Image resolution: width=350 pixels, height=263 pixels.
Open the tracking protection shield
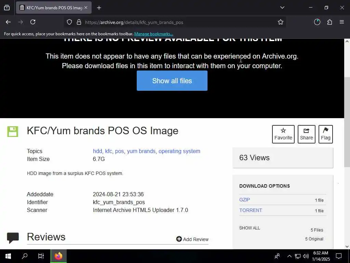(69, 22)
